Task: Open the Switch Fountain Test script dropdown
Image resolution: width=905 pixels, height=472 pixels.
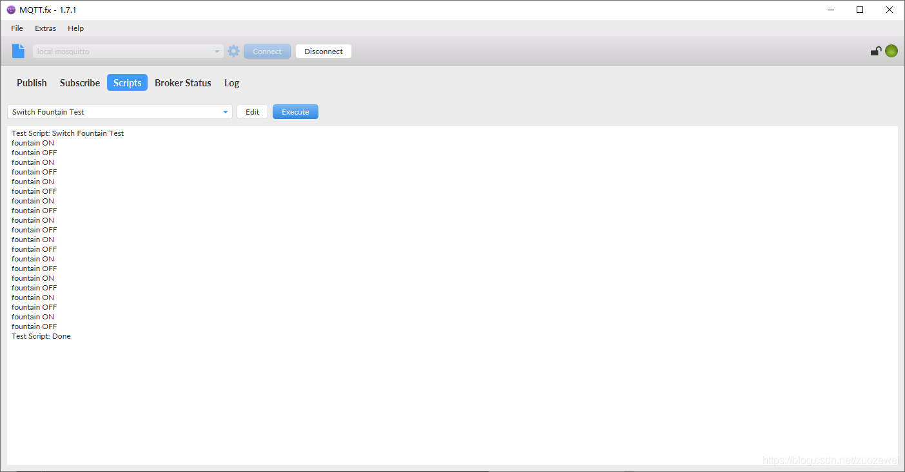Action: tap(120, 112)
